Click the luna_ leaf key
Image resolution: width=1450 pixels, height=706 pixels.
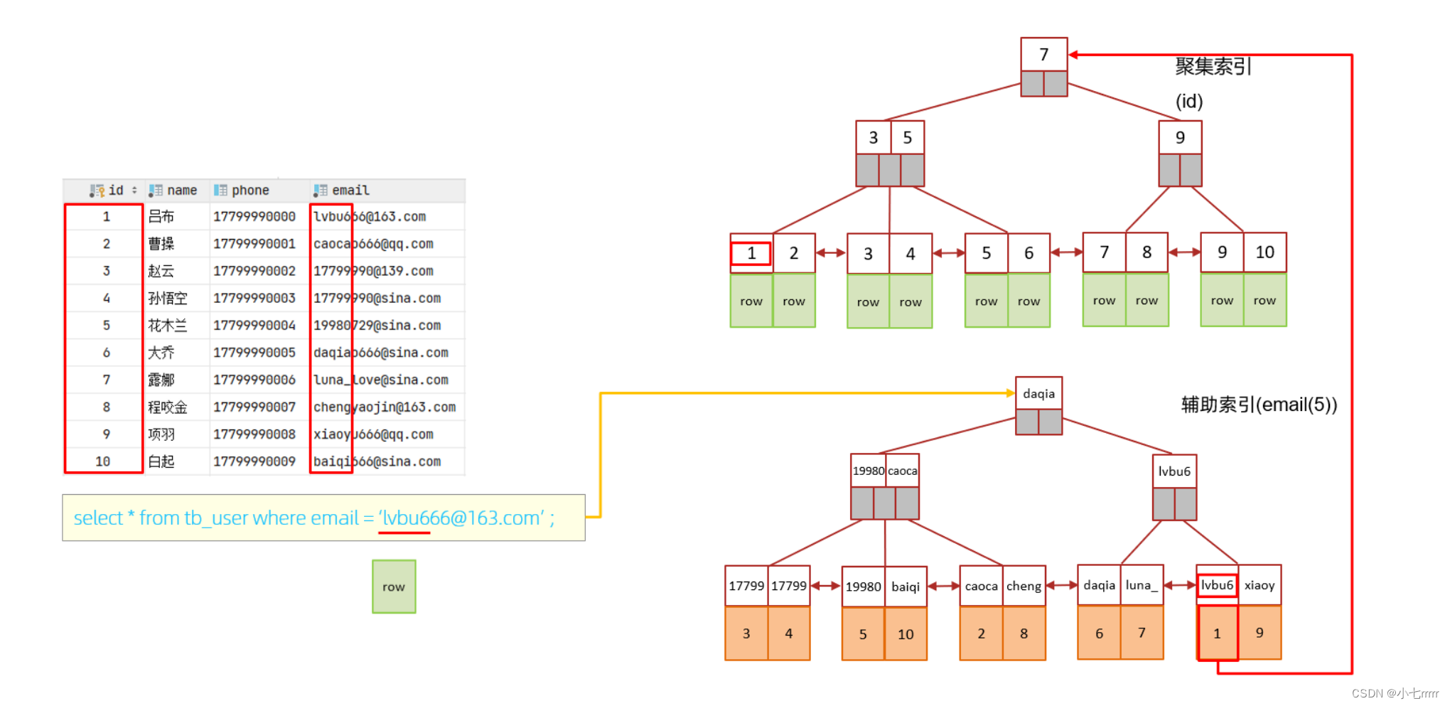pyautogui.click(x=1142, y=585)
